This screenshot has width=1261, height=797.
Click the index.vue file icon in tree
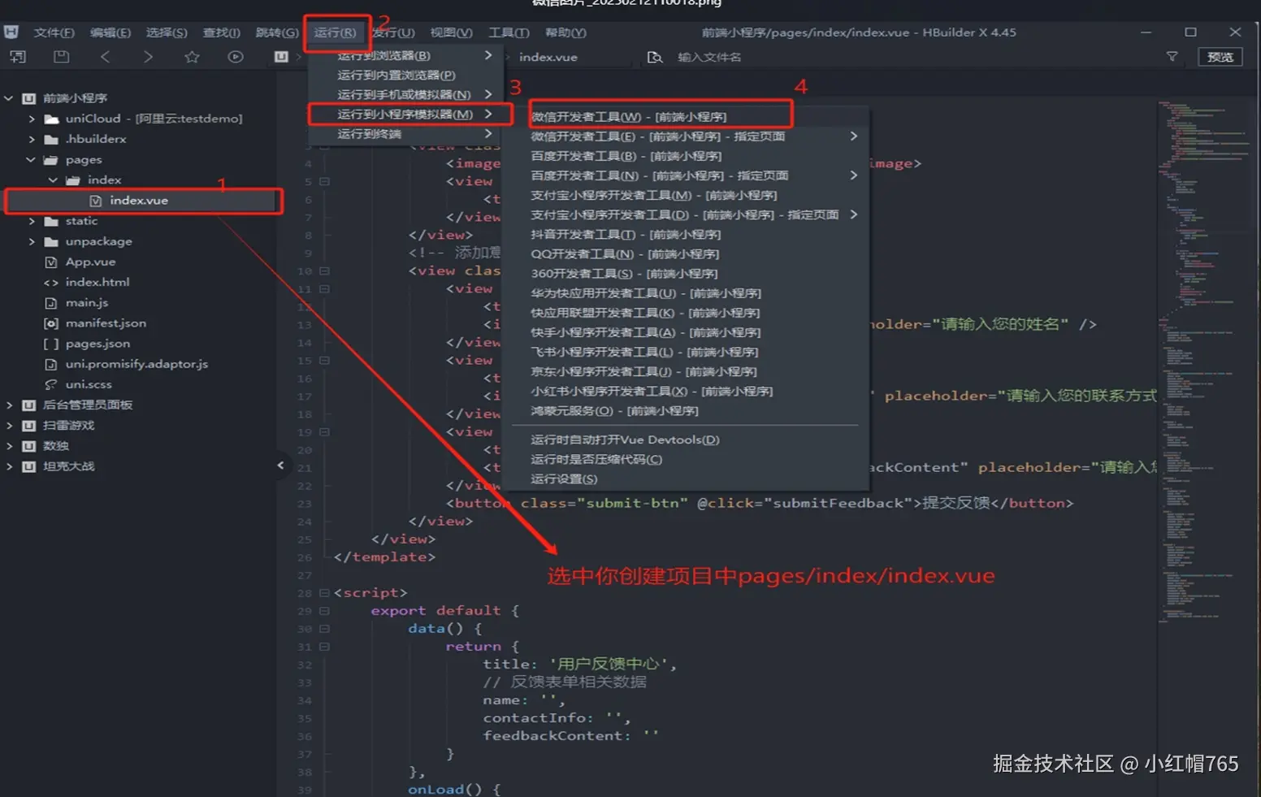pyautogui.click(x=96, y=201)
